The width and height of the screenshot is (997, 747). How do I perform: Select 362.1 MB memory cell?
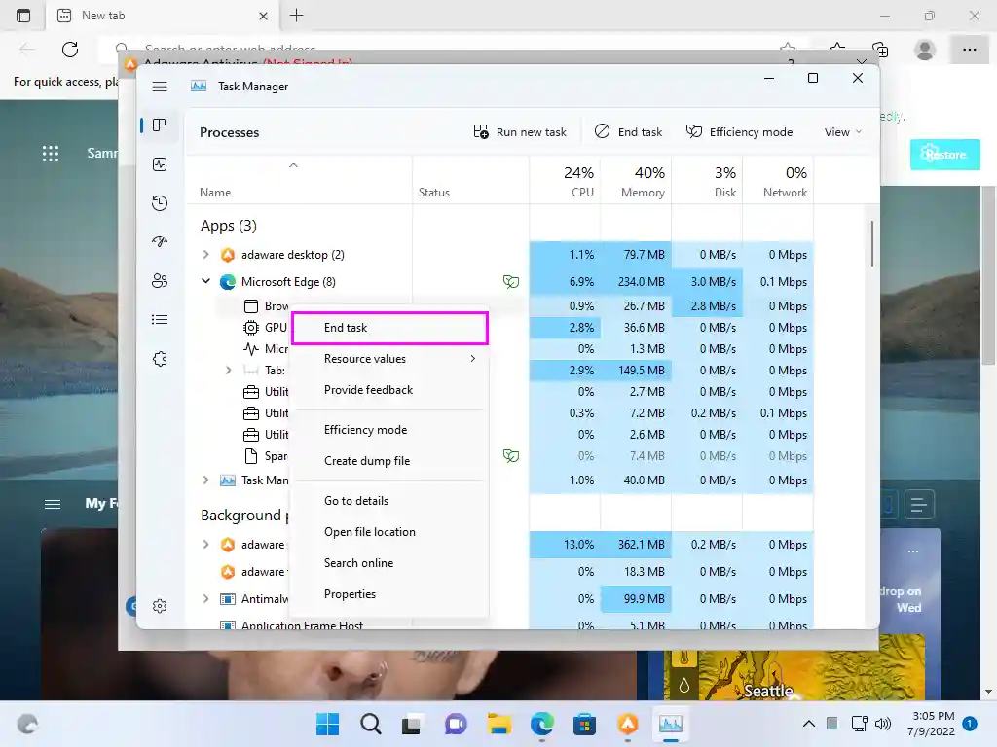tap(636, 545)
